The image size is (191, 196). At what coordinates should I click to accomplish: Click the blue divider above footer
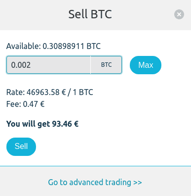click(x=95, y=166)
